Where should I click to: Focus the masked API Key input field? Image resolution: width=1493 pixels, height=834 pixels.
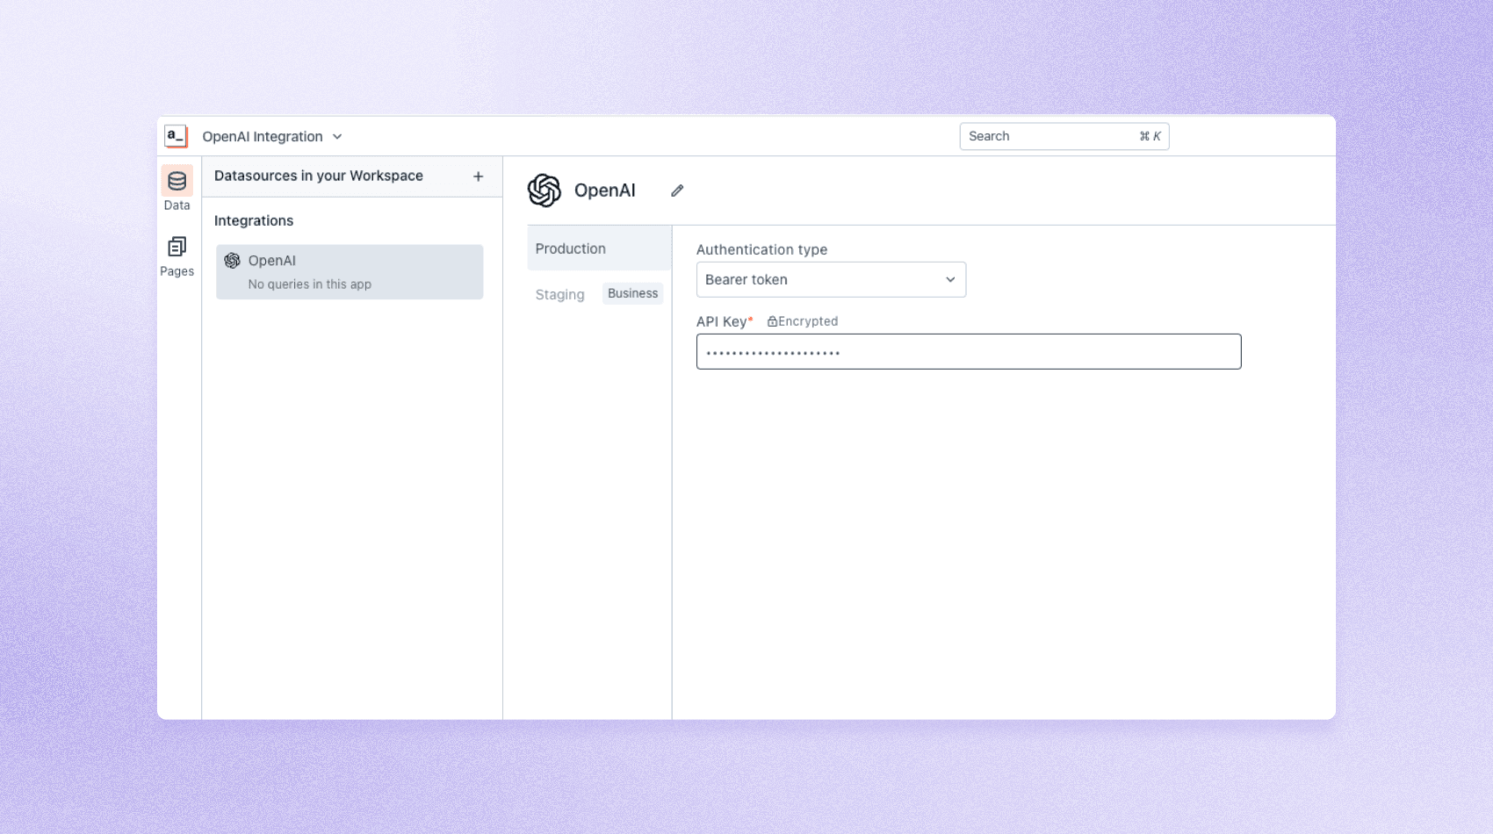point(969,351)
